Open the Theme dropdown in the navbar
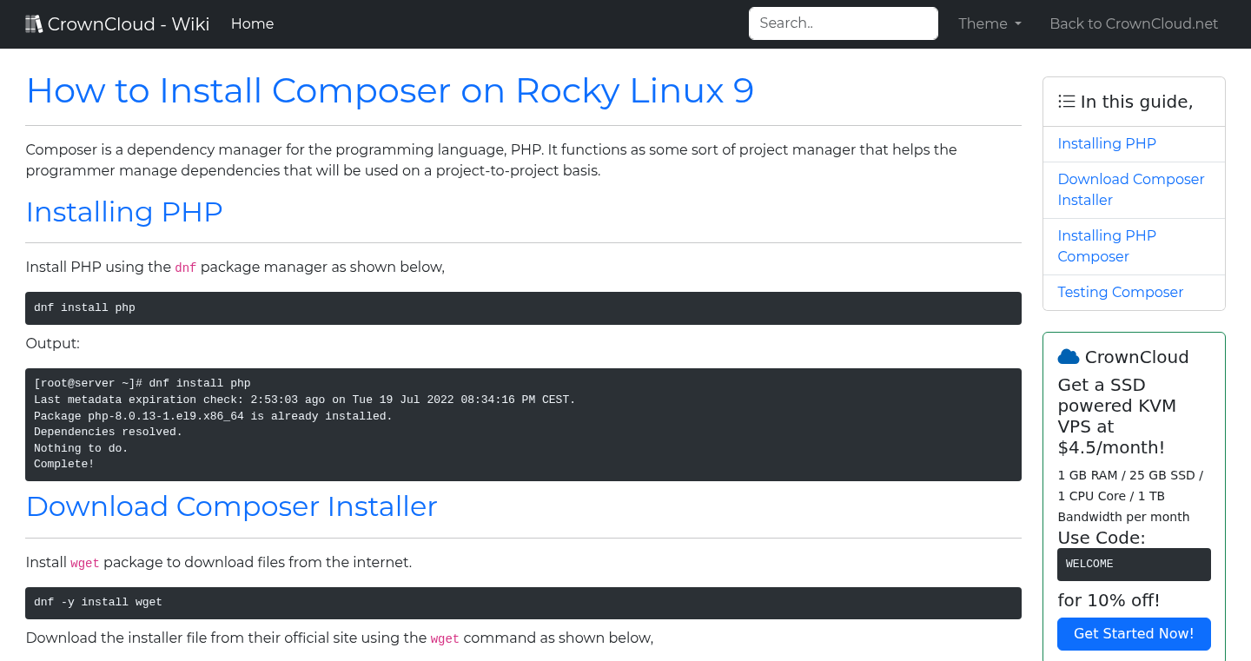This screenshot has height=661, width=1251. (x=990, y=23)
